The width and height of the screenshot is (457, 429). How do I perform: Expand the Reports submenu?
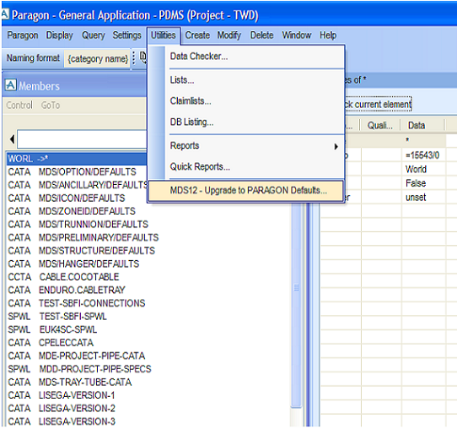point(246,145)
